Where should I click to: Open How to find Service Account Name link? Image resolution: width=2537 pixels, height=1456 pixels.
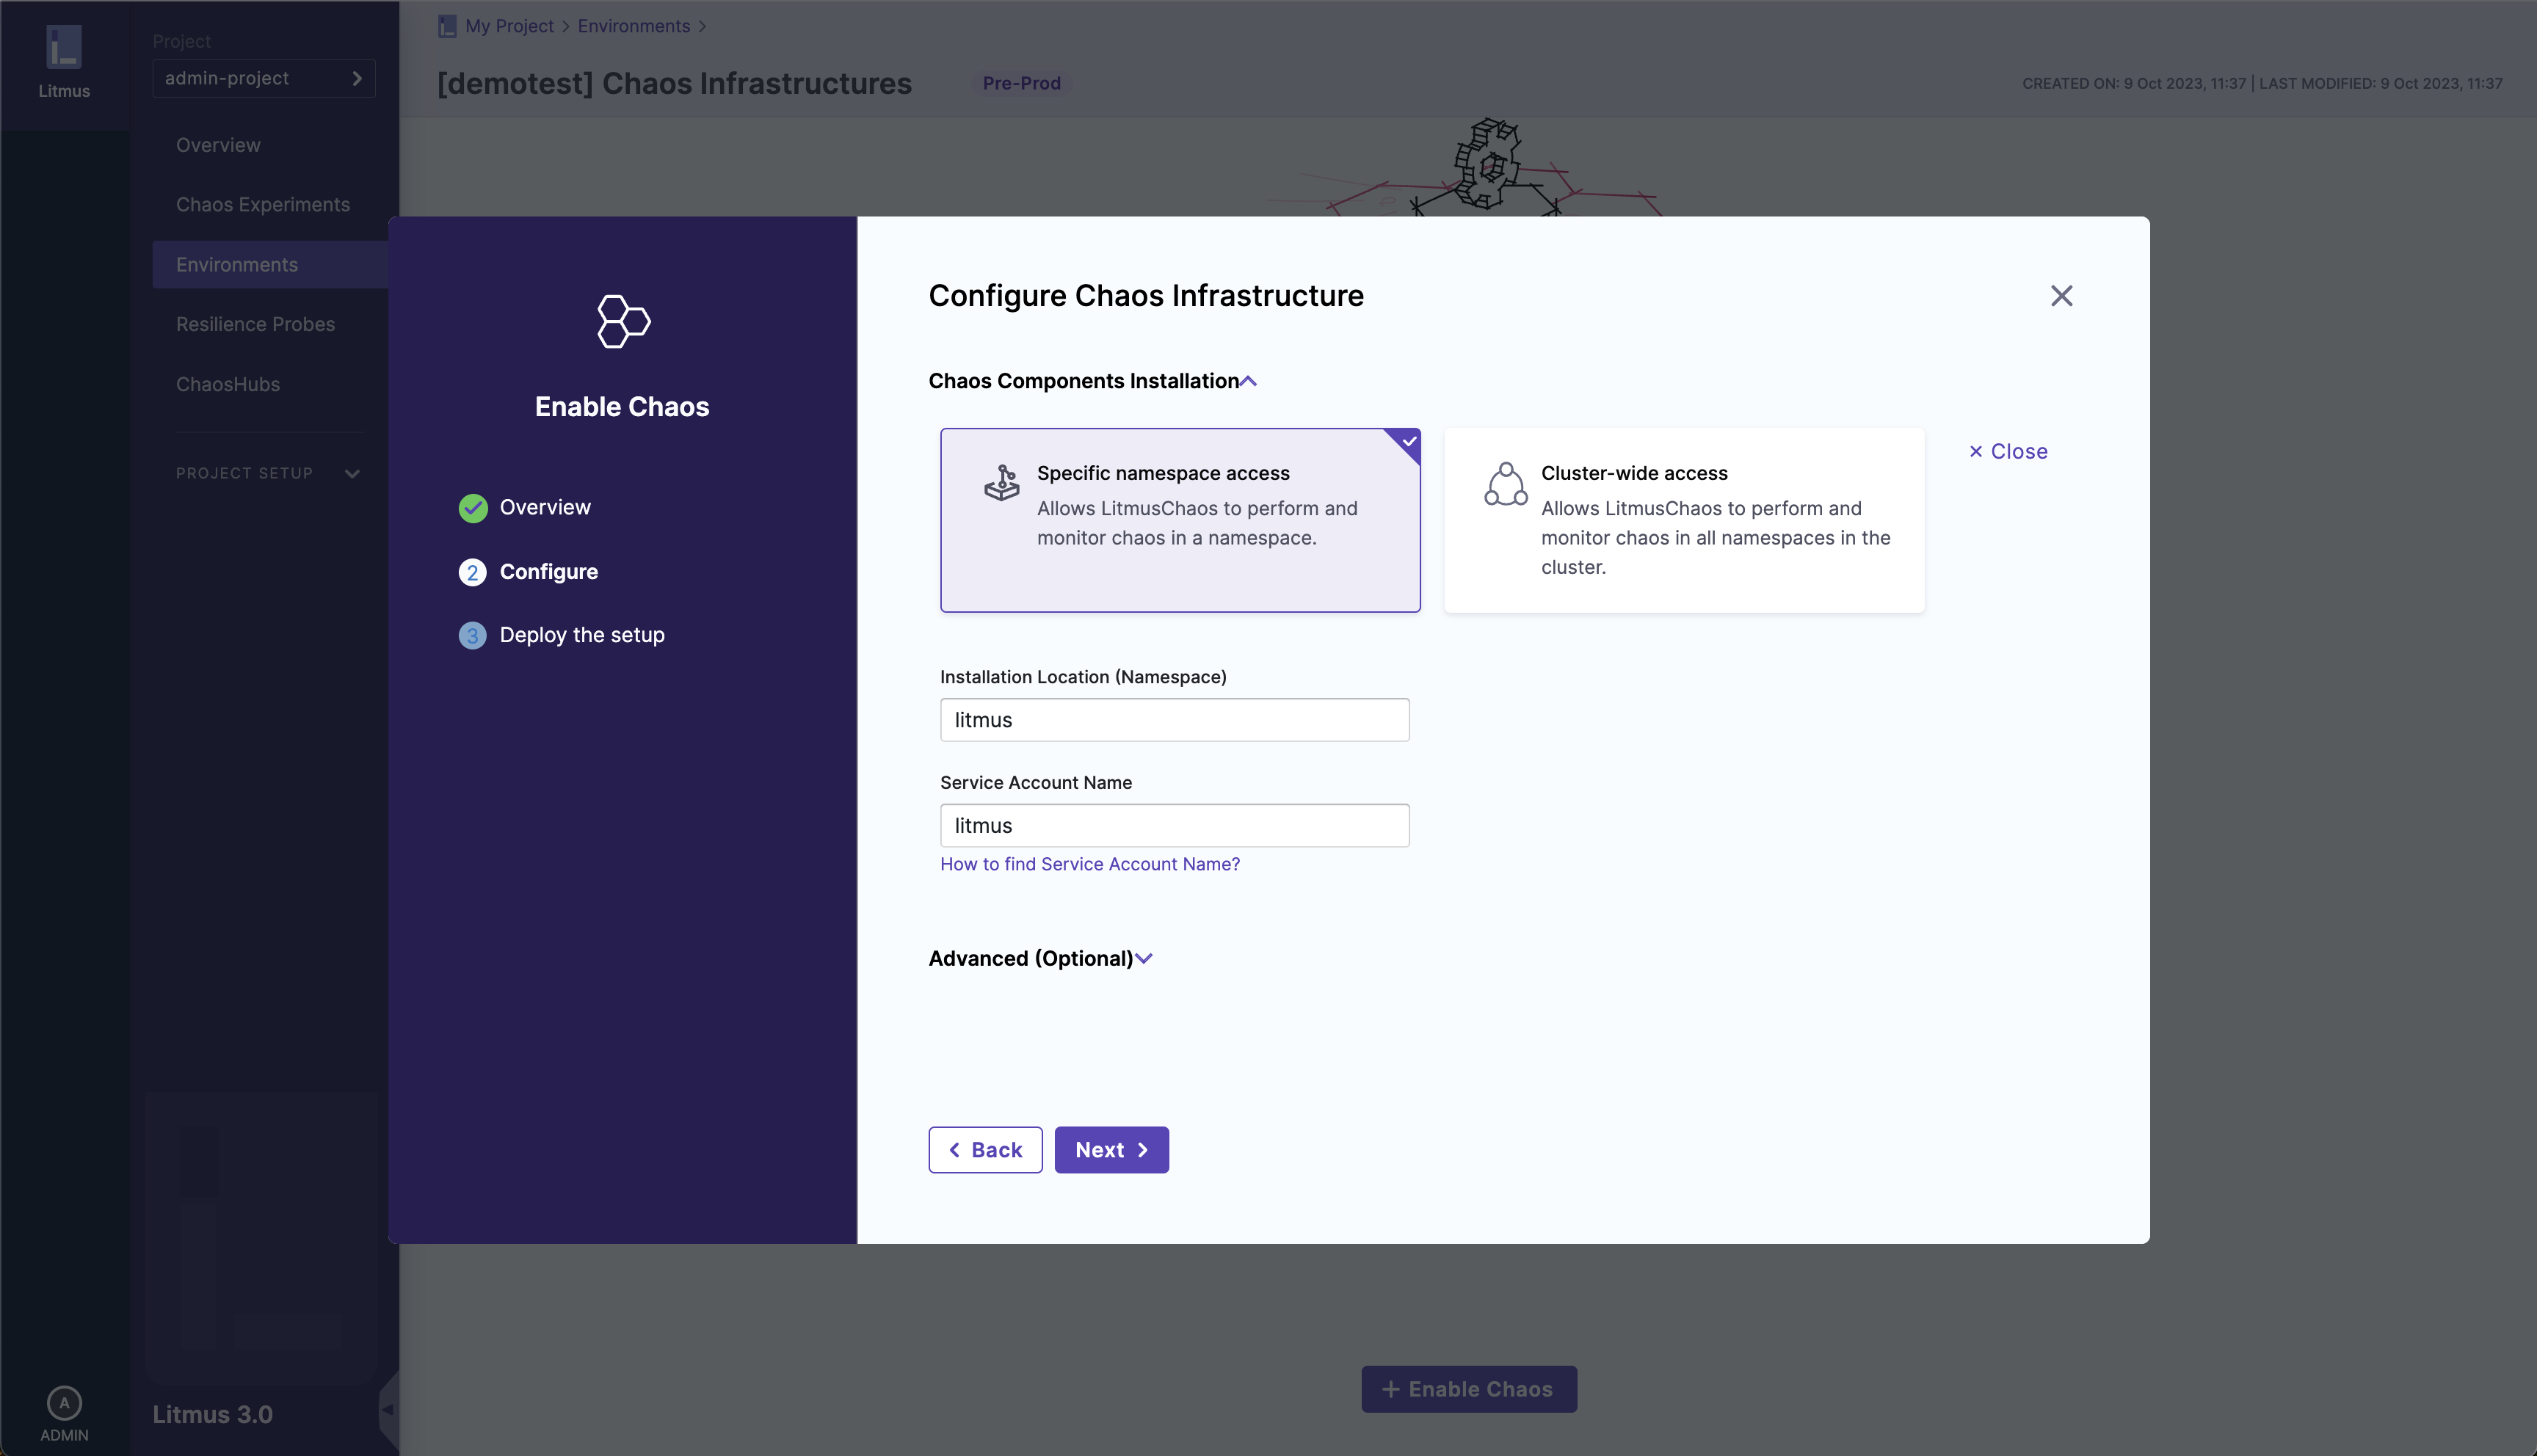click(1089, 864)
